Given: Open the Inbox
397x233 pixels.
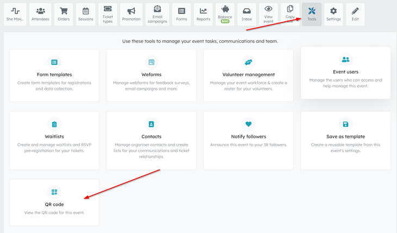Looking at the screenshot, I should (x=246, y=14).
